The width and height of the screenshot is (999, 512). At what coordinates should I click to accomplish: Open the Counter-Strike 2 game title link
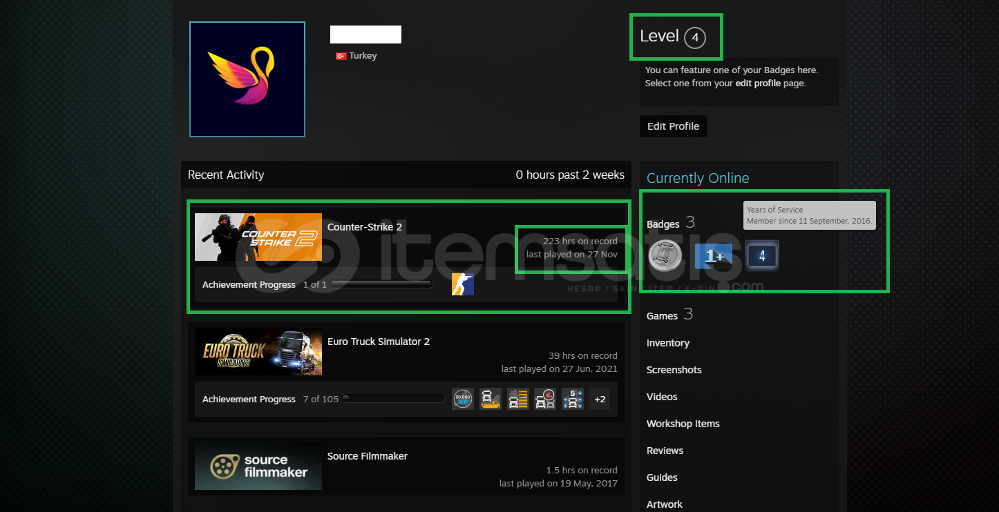tap(365, 227)
